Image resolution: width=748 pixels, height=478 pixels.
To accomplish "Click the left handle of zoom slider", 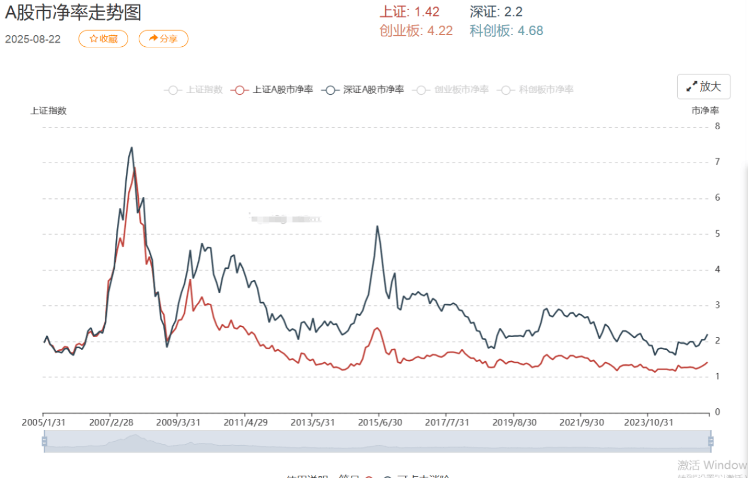I will pyautogui.click(x=44, y=441).
